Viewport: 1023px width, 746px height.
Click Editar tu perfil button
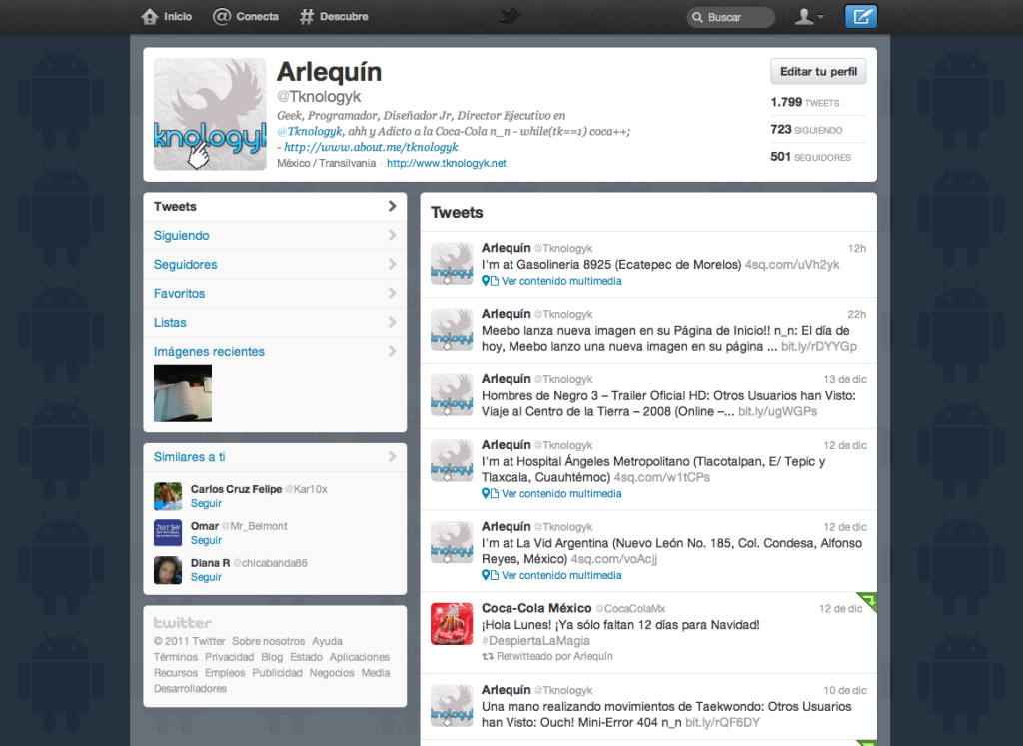tap(818, 72)
